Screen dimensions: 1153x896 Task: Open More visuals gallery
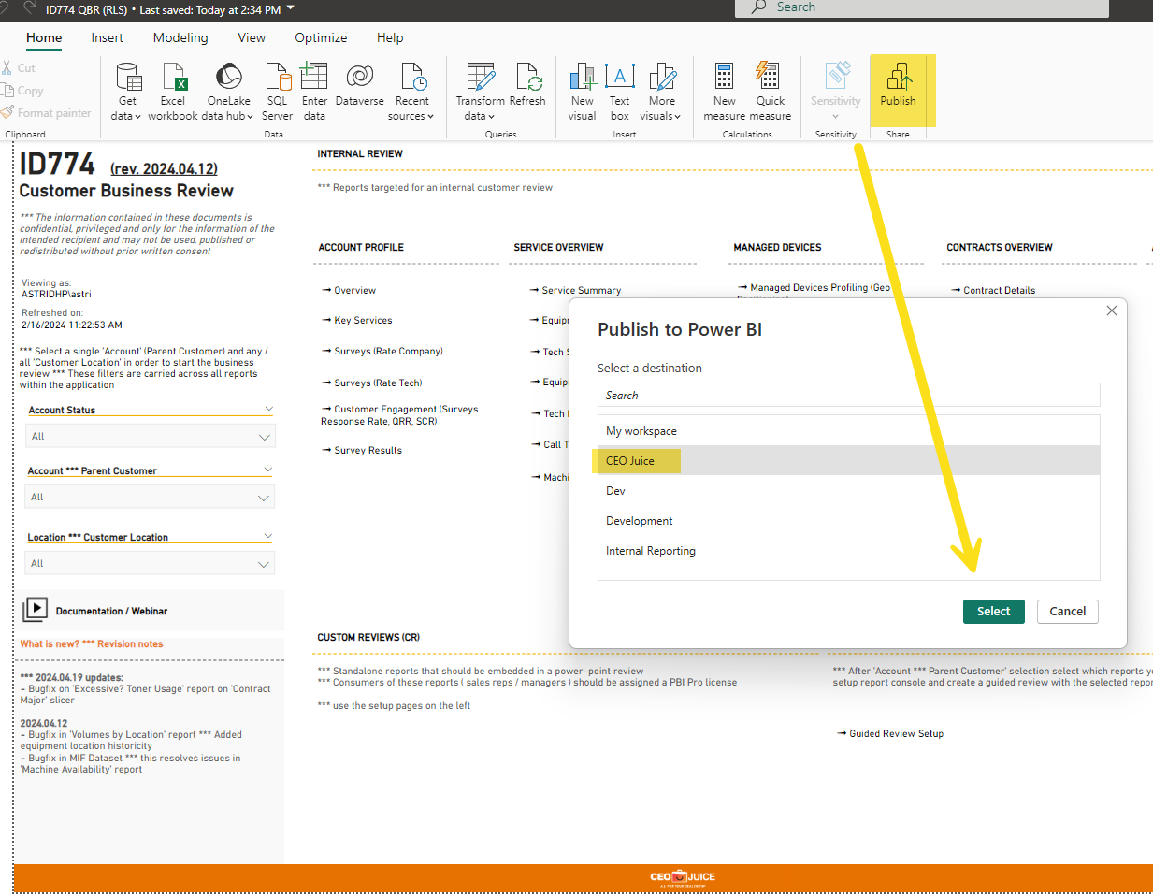pyautogui.click(x=661, y=92)
